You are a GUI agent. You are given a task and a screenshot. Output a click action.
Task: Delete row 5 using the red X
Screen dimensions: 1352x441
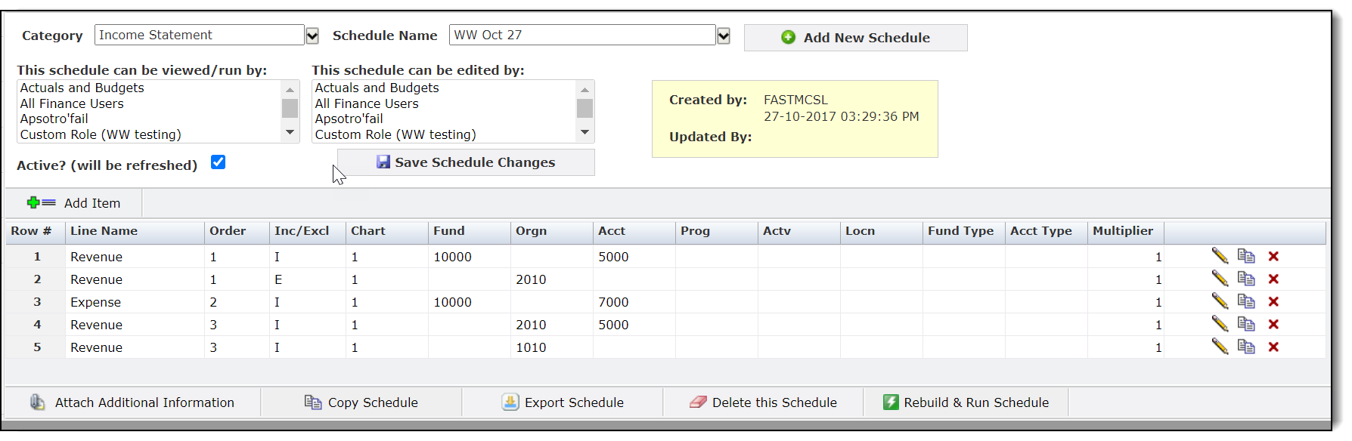(x=1273, y=347)
